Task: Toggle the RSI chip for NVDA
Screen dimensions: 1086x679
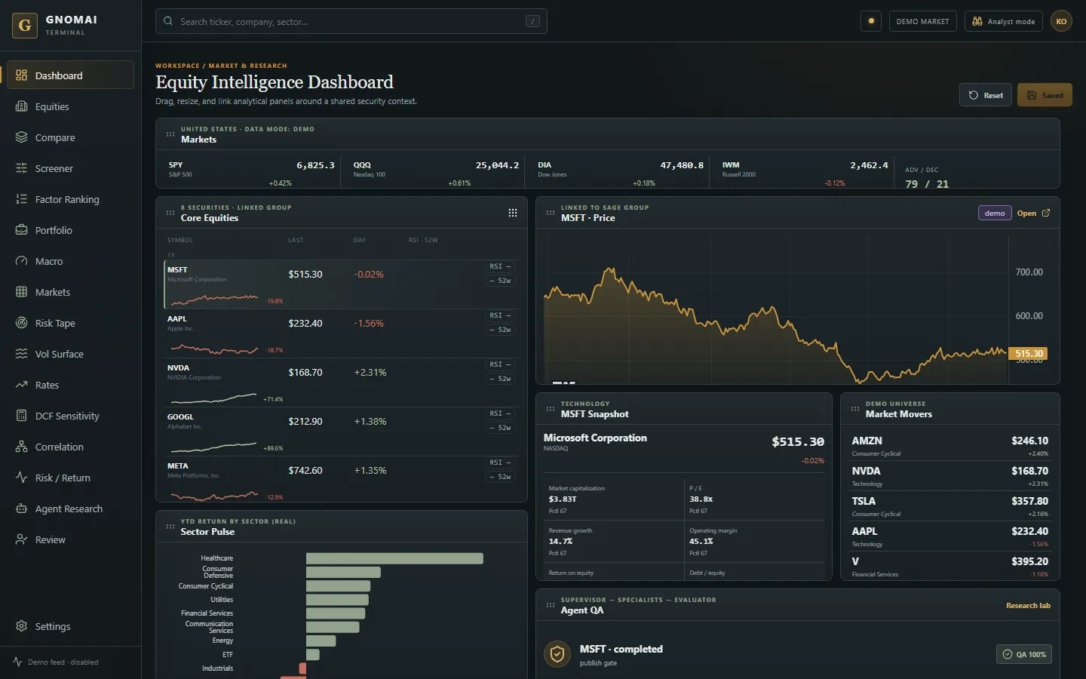Action: [x=500, y=364]
